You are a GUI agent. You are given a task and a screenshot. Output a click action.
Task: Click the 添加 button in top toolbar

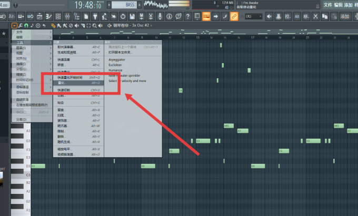[345, 16]
